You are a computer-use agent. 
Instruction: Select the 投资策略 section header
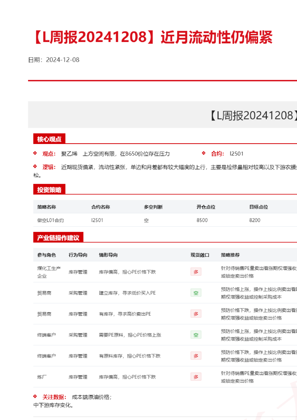[x=49, y=190]
